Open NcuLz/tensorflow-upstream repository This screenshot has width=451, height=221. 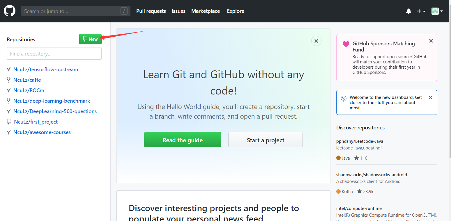click(46, 69)
